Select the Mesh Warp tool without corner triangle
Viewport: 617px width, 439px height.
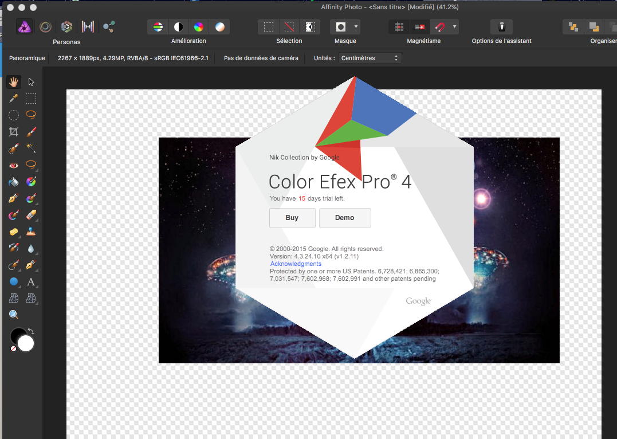pyautogui.click(x=14, y=299)
